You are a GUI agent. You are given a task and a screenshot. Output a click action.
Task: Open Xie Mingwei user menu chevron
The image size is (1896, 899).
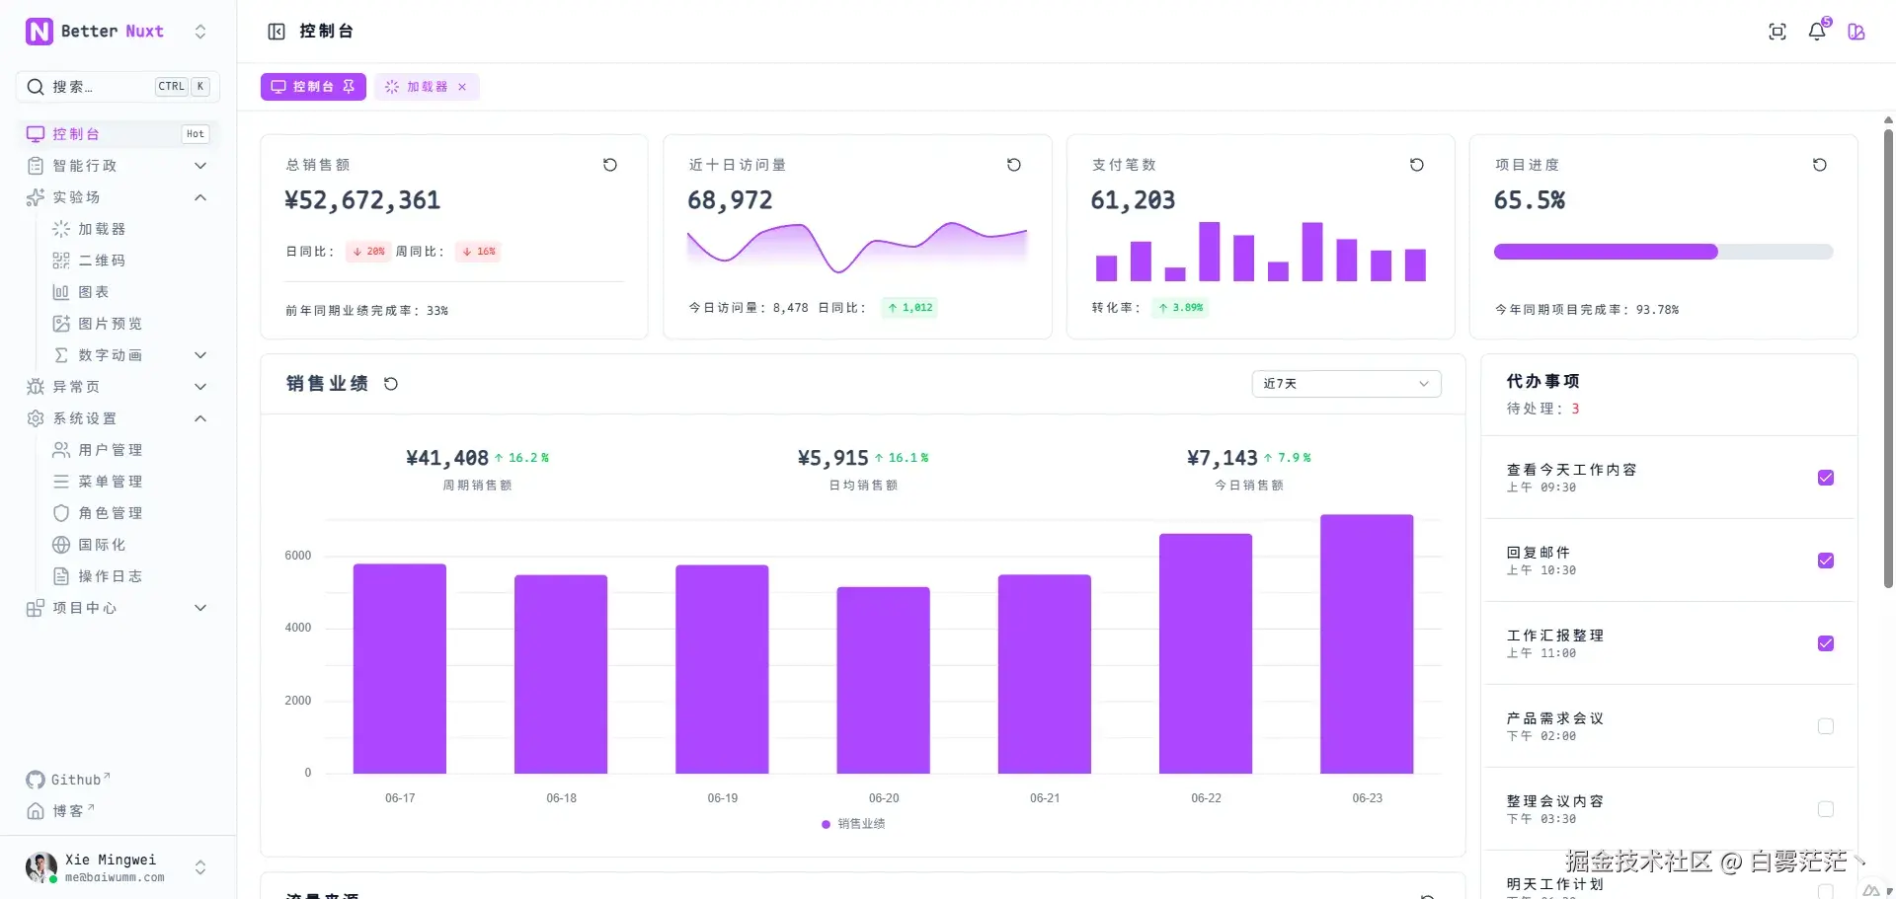pos(200,867)
